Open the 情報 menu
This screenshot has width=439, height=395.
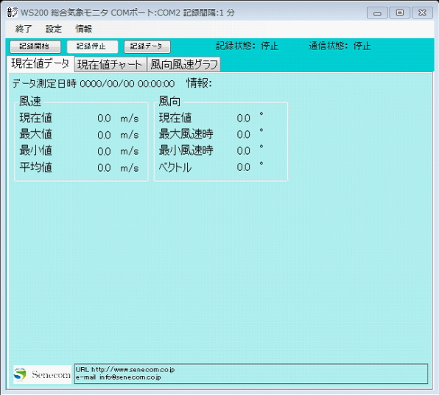(83, 29)
